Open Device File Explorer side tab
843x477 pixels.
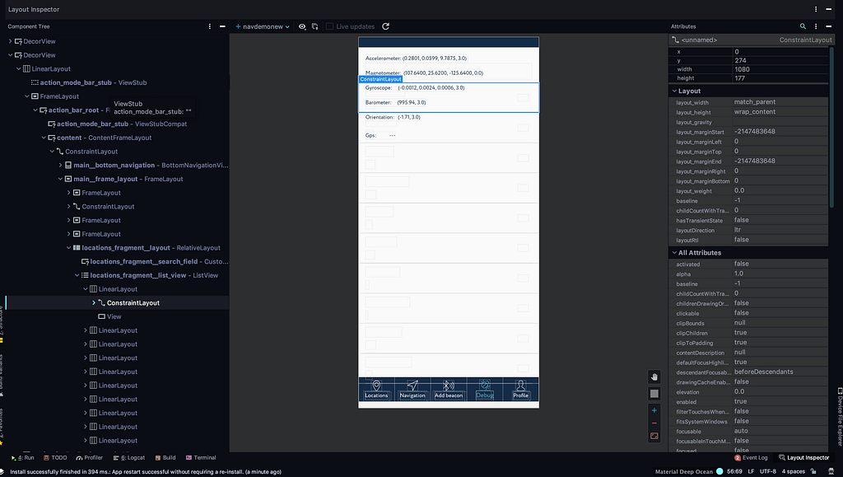point(839,416)
